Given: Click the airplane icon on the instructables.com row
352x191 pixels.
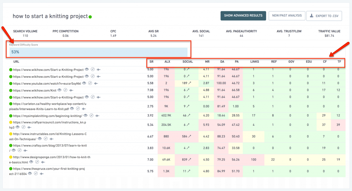Looking at the screenshot, I should coord(52,139).
